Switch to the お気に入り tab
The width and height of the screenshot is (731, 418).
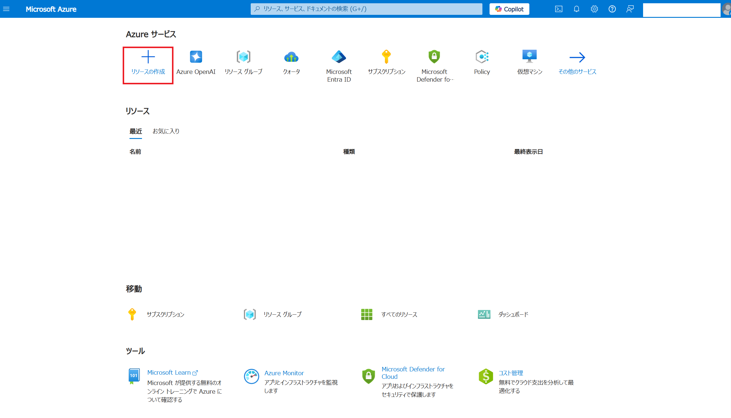166,131
